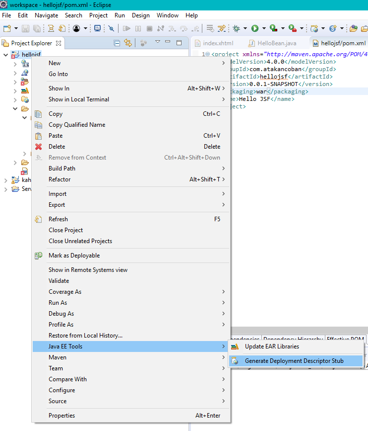
Task: Click the Resume debug icon
Action: pos(126,28)
